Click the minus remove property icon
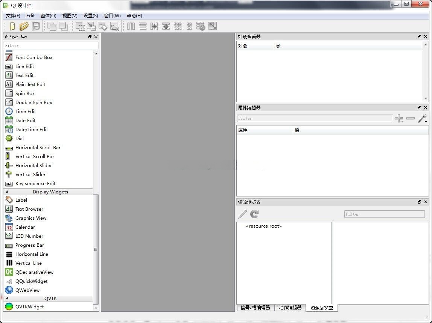The height and width of the screenshot is (323, 432). 410,118
